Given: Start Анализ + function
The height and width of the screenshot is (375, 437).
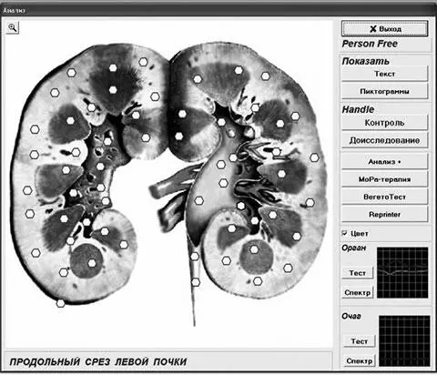Looking at the screenshot, I should tap(385, 162).
